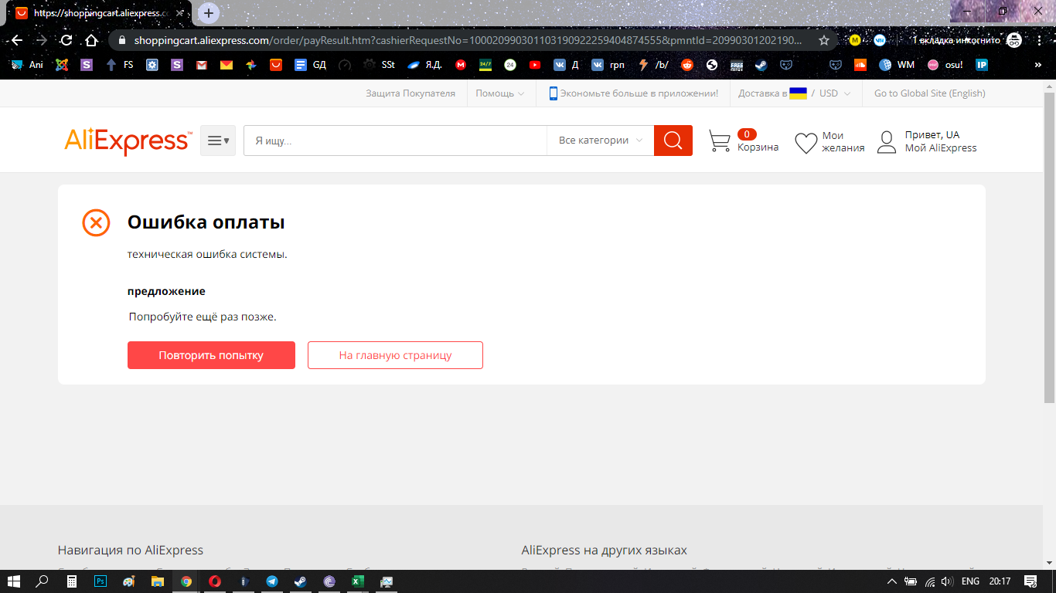Go to Global Site (English)
This screenshot has height=593, width=1056.
click(930, 93)
